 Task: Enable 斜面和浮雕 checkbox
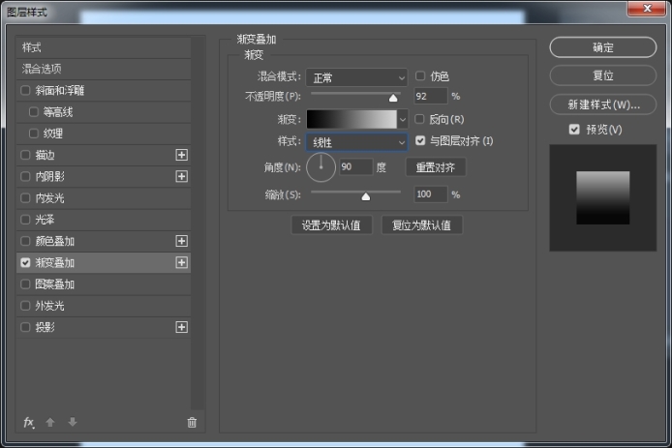pyautogui.click(x=25, y=90)
